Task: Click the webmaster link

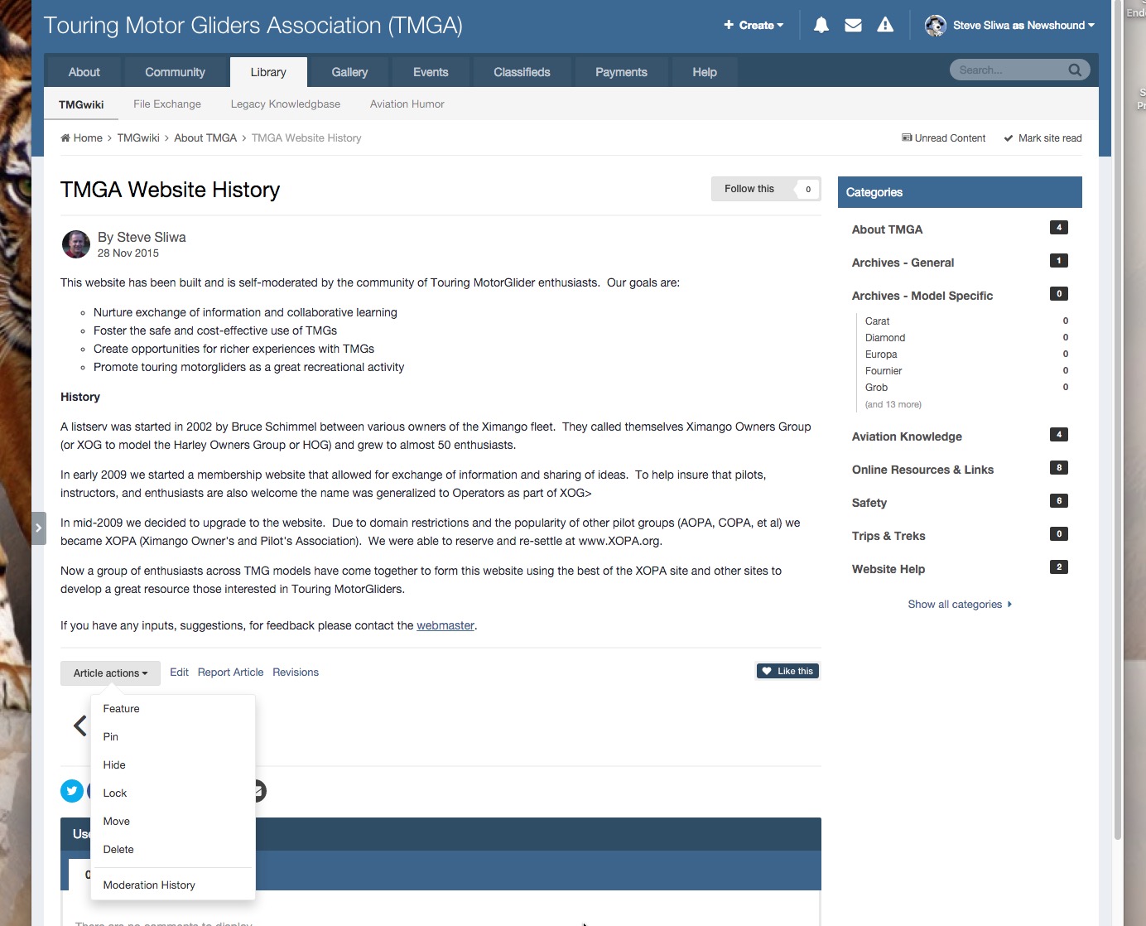Action: [x=445, y=625]
